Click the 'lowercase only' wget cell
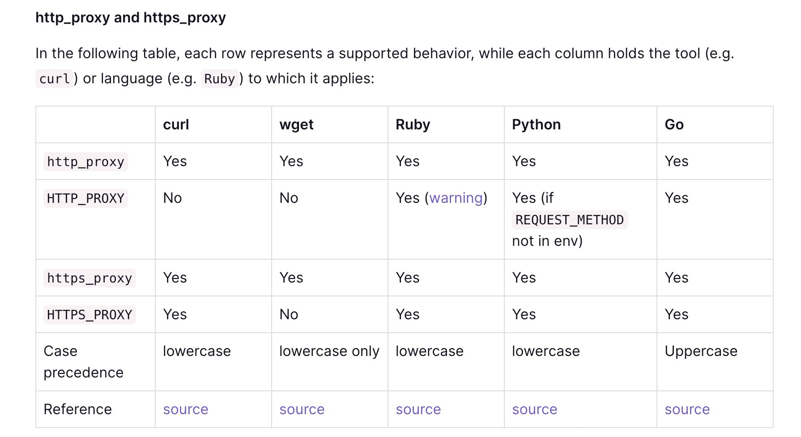Viewport: 801px width, 437px height. pos(329,351)
